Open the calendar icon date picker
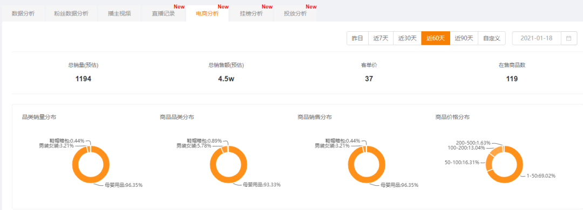Viewport: 583px width, 210px height. [568, 38]
